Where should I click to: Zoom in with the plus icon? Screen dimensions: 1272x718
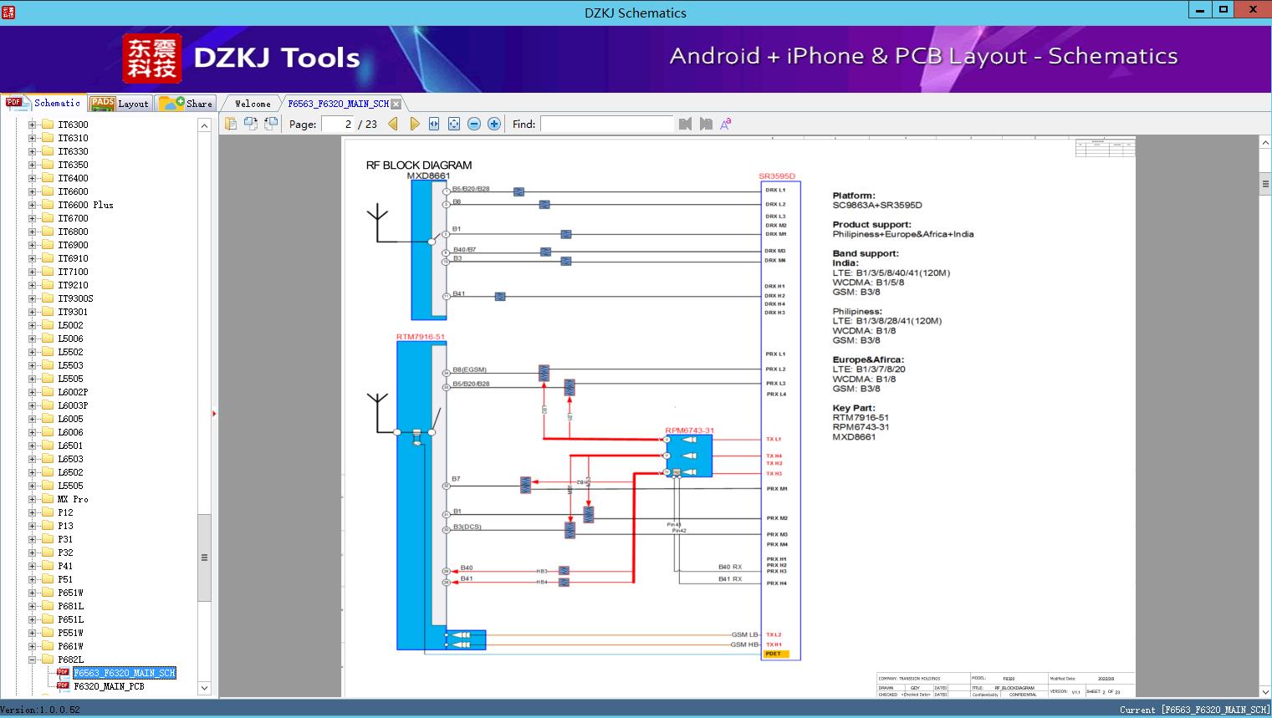(x=494, y=124)
